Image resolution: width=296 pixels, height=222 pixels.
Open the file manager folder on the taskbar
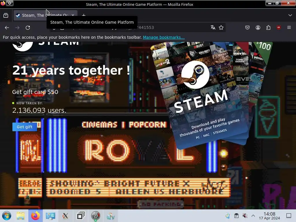click(x=21, y=216)
